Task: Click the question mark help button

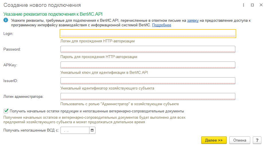Action: tap(257, 140)
